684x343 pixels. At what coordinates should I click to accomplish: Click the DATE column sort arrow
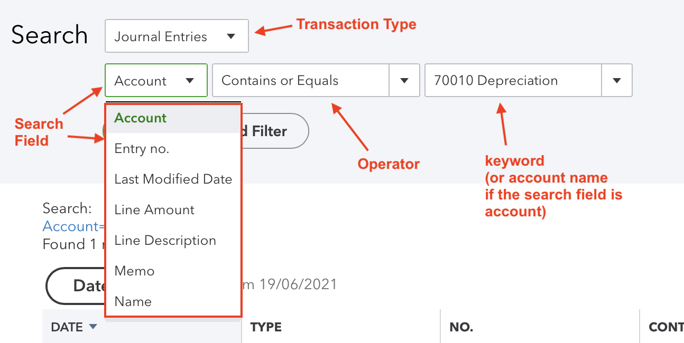(93, 327)
